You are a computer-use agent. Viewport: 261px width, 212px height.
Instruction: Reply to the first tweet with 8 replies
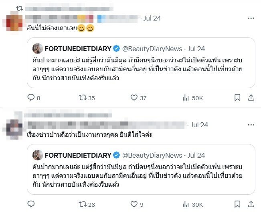tap(31, 97)
